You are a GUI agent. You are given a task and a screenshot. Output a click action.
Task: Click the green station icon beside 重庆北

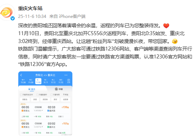click(x=48, y=127)
